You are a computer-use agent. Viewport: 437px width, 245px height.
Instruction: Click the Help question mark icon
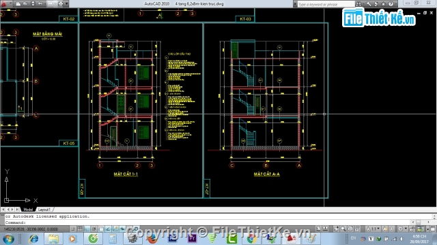(x=391, y=4)
